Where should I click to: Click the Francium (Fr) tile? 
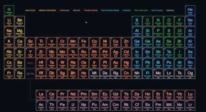(9, 74)
